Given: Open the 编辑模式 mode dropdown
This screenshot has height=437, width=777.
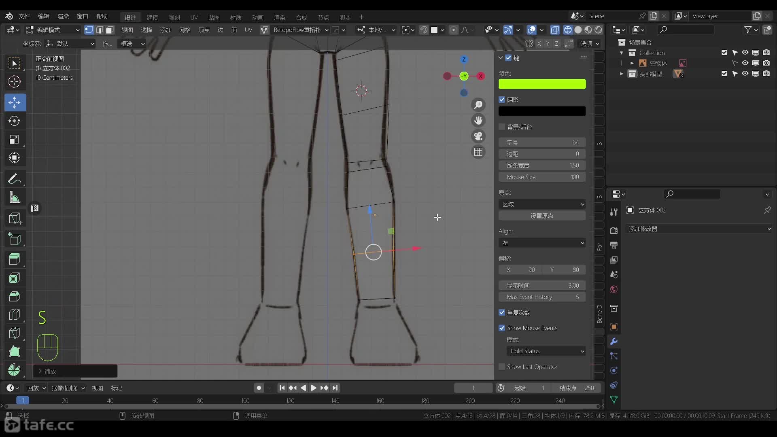Looking at the screenshot, I should pyautogui.click(x=53, y=30).
